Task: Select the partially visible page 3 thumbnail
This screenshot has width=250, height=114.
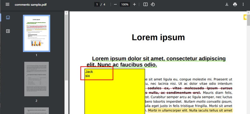Action: [37, 111]
